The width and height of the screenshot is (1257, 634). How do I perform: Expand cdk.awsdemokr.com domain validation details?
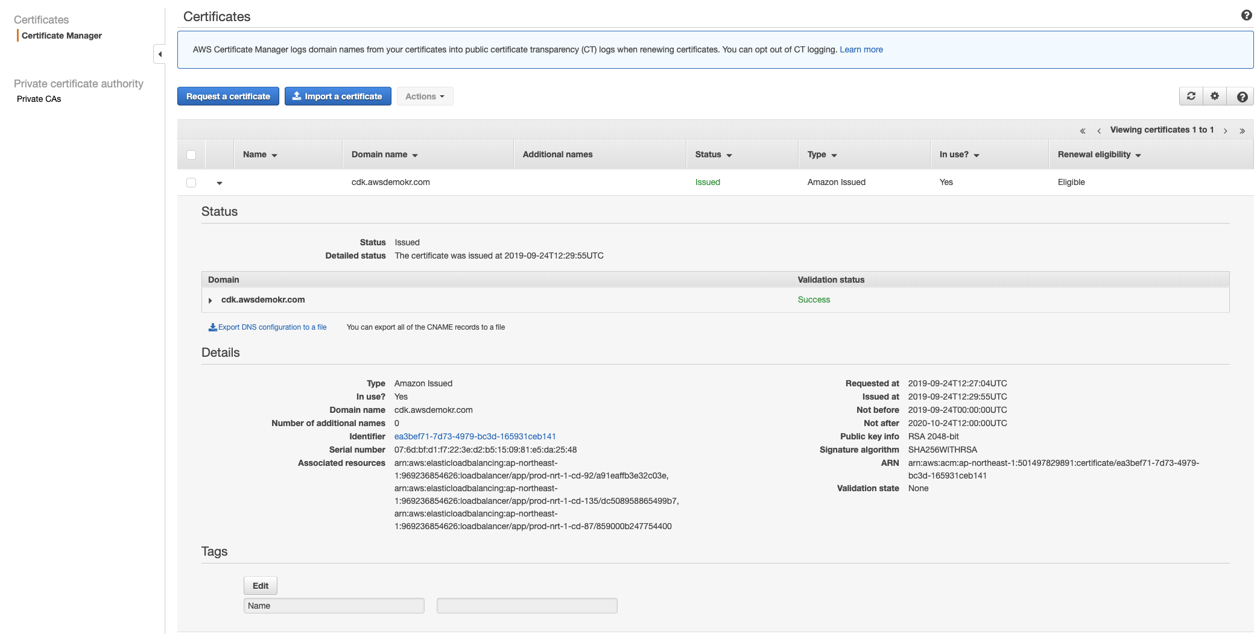click(210, 300)
